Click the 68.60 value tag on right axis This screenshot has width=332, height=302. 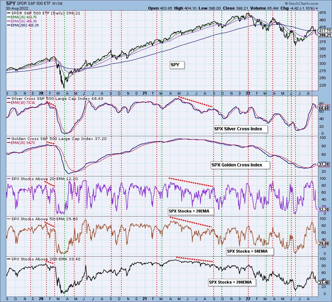coord(324,108)
